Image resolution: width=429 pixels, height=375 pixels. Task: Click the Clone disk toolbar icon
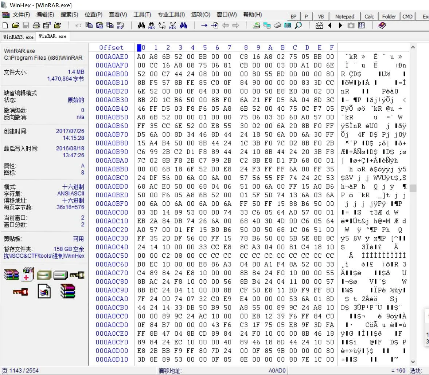(267, 25)
